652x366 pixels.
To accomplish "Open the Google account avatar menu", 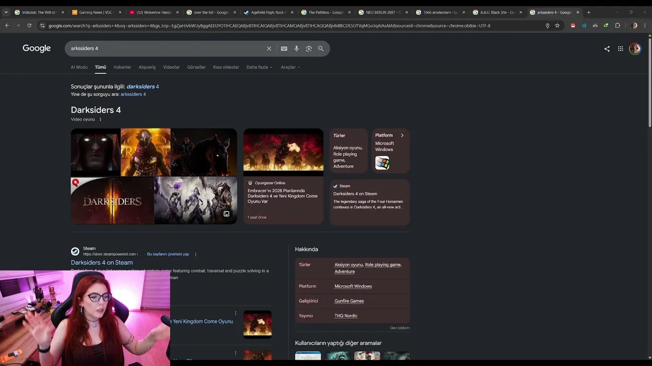I will [635, 49].
